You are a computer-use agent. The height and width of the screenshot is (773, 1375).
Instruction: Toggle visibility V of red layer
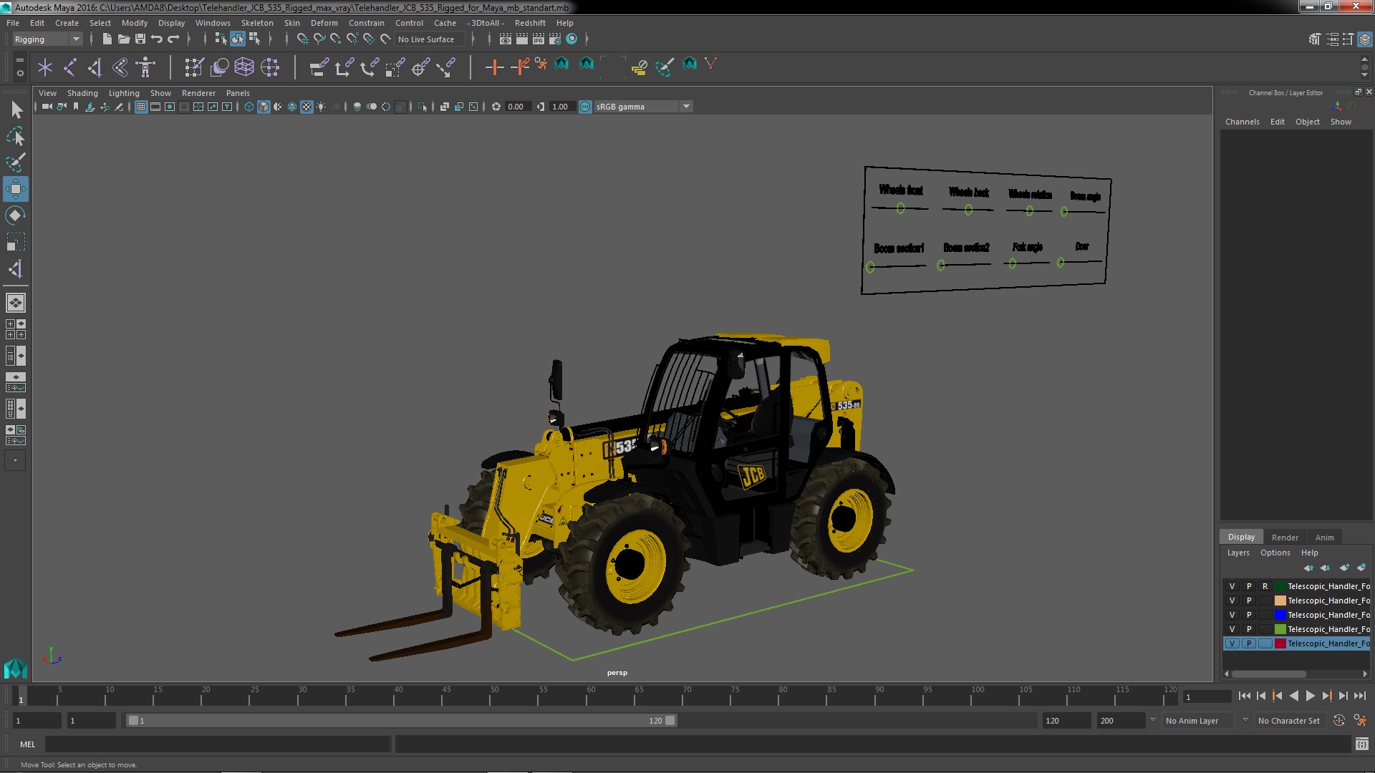[1232, 643]
